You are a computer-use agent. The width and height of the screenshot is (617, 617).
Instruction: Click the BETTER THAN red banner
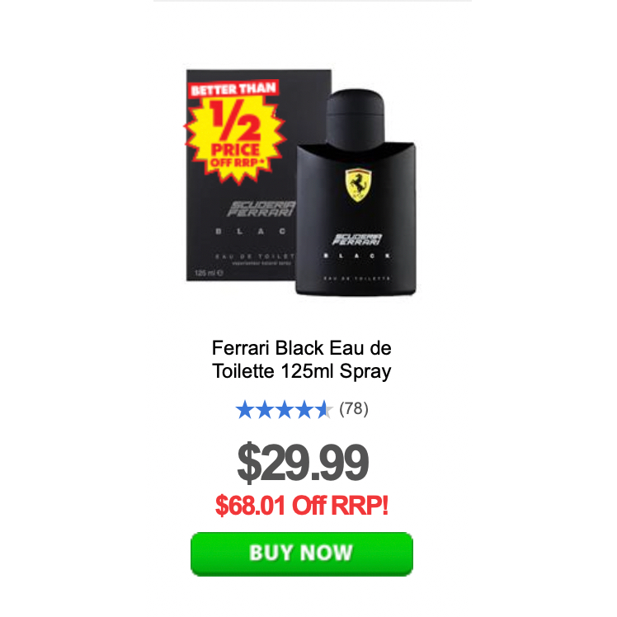coord(233,88)
